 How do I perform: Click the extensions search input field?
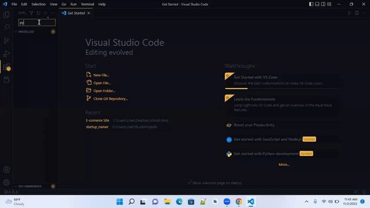click(37, 23)
